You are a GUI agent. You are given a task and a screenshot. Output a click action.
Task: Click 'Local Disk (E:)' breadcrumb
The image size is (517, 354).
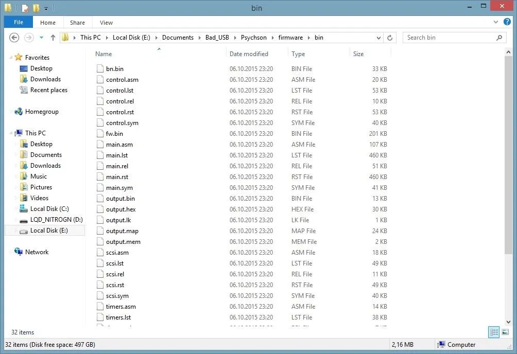point(131,38)
